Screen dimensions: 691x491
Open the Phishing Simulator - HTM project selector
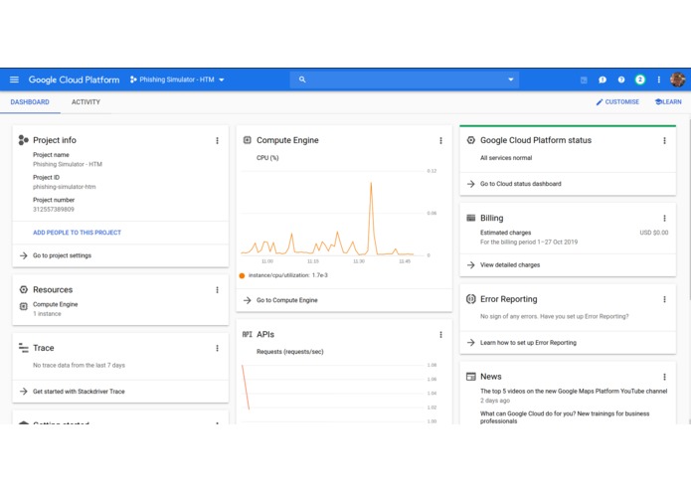(x=177, y=80)
